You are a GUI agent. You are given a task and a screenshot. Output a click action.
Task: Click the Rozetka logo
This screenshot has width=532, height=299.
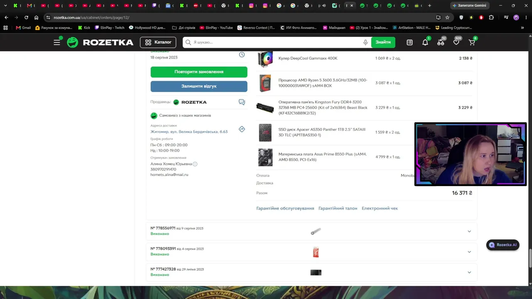coord(100,42)
